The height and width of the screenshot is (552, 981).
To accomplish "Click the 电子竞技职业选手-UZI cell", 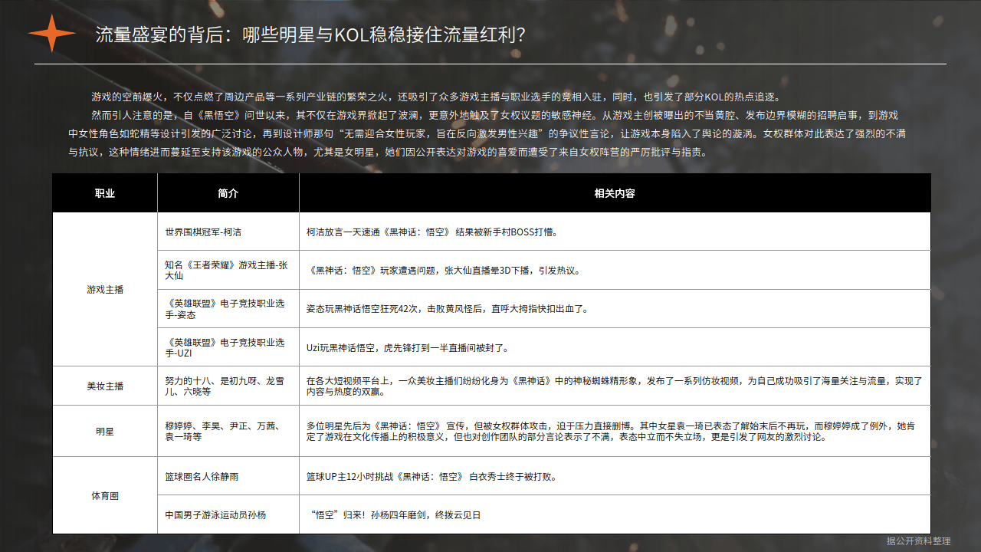I will [x=228, y=347].
